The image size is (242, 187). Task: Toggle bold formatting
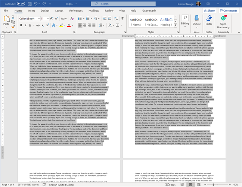click(21, 25)
